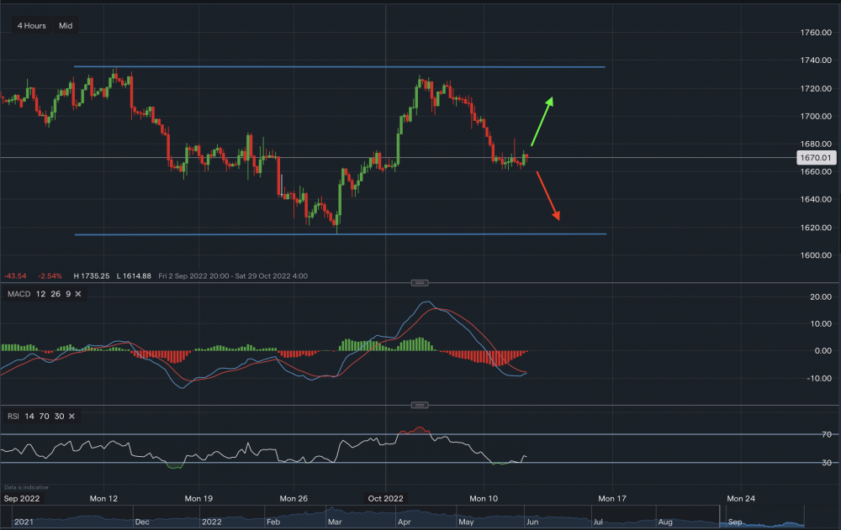841x530 pixels.
Task: Click the 1670.01 current price label
Action: coord(815,157)
